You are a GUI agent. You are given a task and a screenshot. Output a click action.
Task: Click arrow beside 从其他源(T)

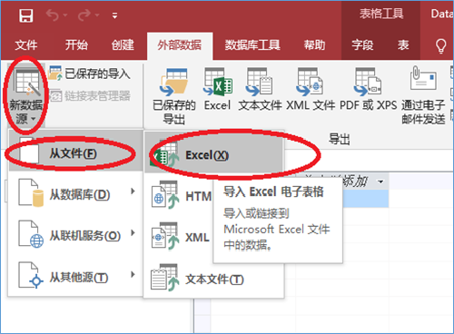tap(133, 274)
